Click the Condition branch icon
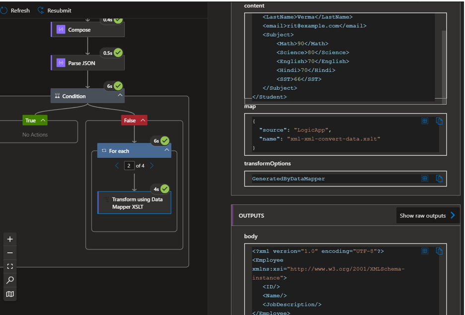This screenshot has height=315, width=465. pyautogui.click(x=57, y=96)
